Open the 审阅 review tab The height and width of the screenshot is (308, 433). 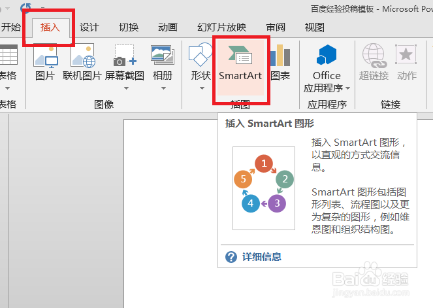(x=276, y=27)
